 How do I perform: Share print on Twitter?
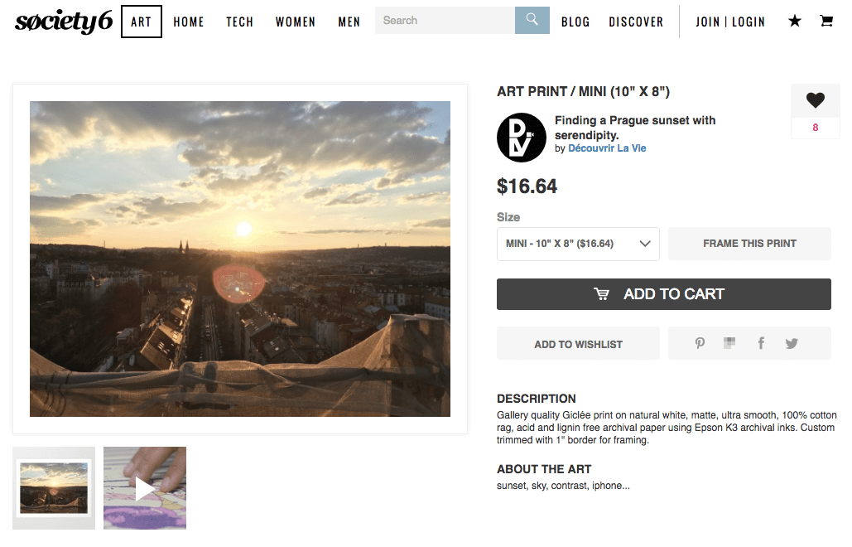pyautogui.click(x=792, y=343)
